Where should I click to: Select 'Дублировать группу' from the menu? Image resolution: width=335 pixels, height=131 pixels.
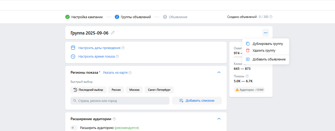click(267, 44)
